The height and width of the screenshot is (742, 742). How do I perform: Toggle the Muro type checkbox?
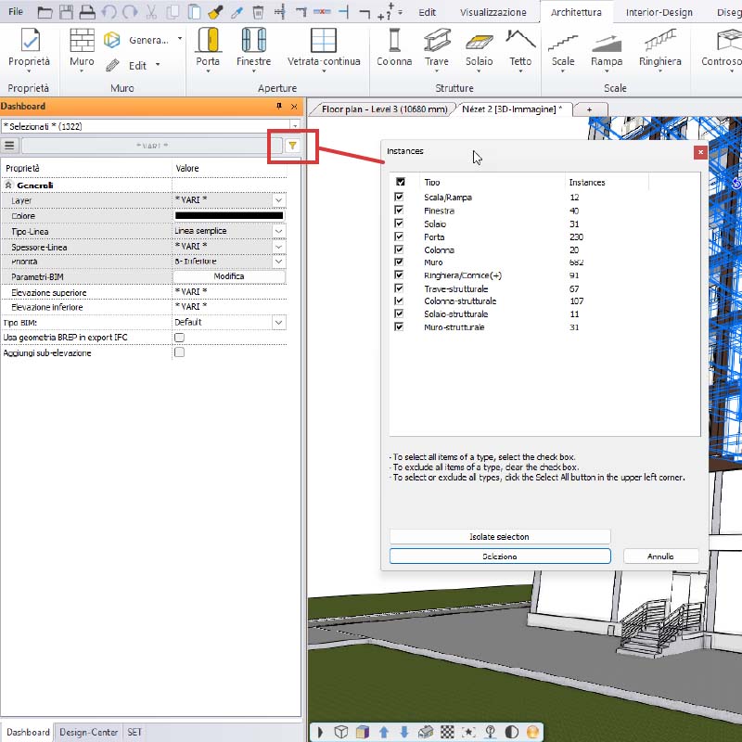pyautogui.click(x=400, y=262)
